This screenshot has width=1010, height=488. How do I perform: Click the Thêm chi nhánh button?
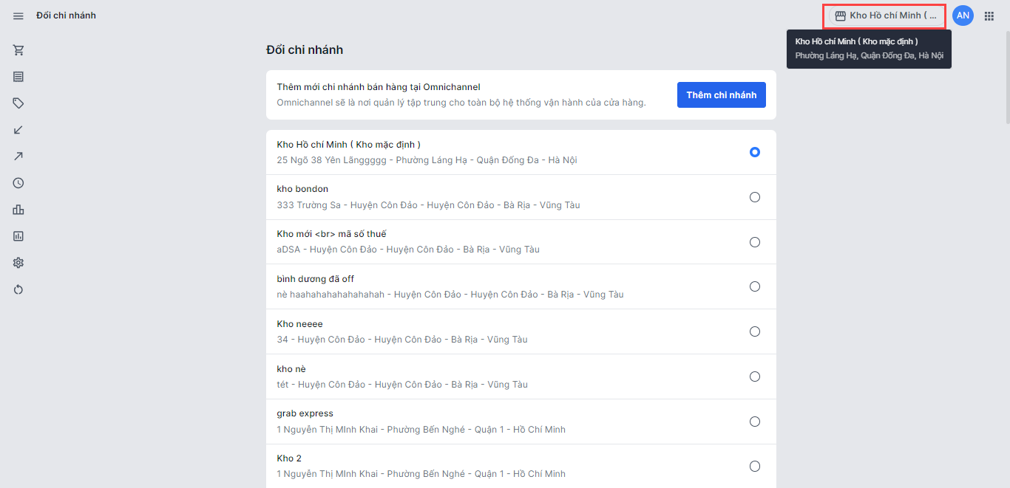721,95
